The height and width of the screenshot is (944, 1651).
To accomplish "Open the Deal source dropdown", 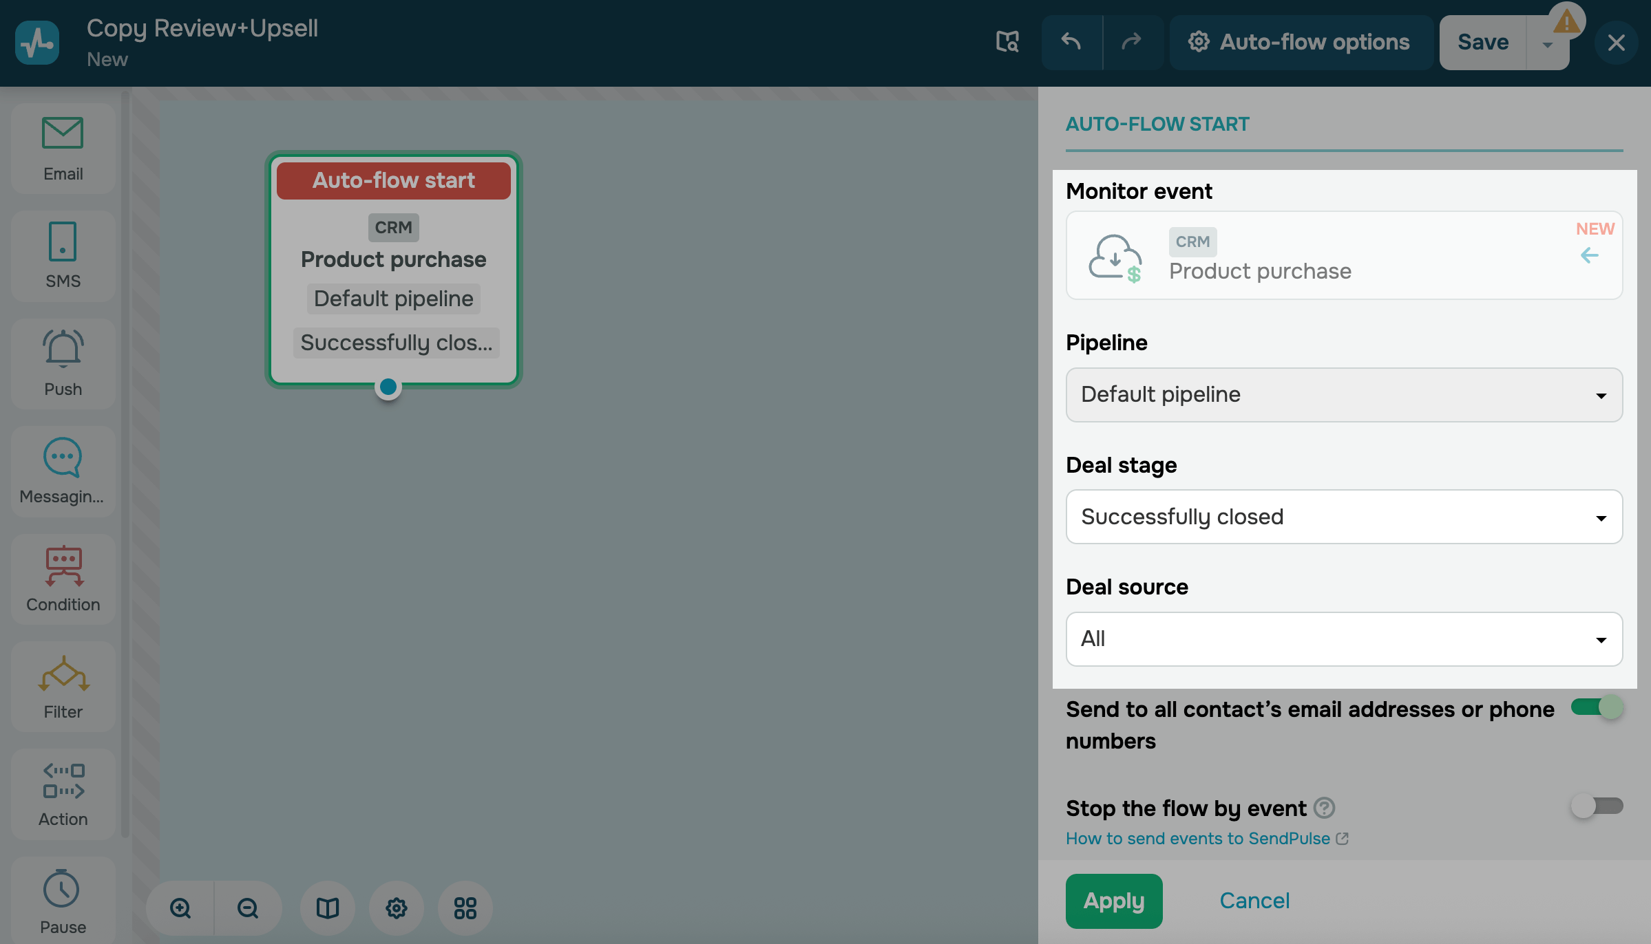I will [1343, 639].
